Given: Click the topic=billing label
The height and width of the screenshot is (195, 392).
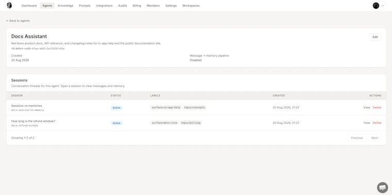Looking at the screenshot, I should pos(191,123).
